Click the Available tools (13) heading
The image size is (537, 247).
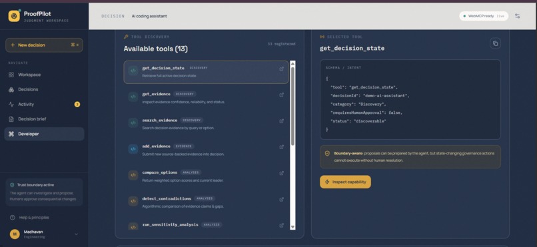click(x=155, y=49)
